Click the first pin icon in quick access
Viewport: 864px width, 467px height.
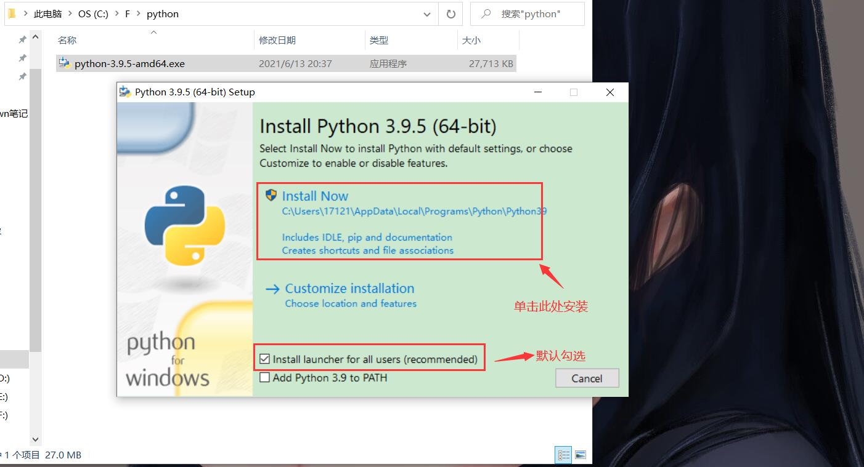tap(22, 39)
